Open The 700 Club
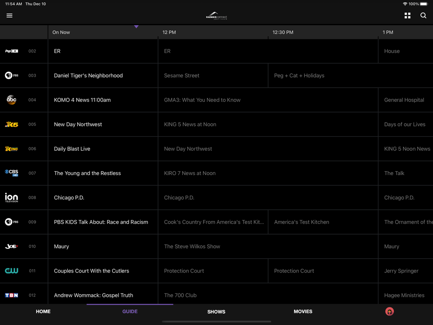 point(268,294)
